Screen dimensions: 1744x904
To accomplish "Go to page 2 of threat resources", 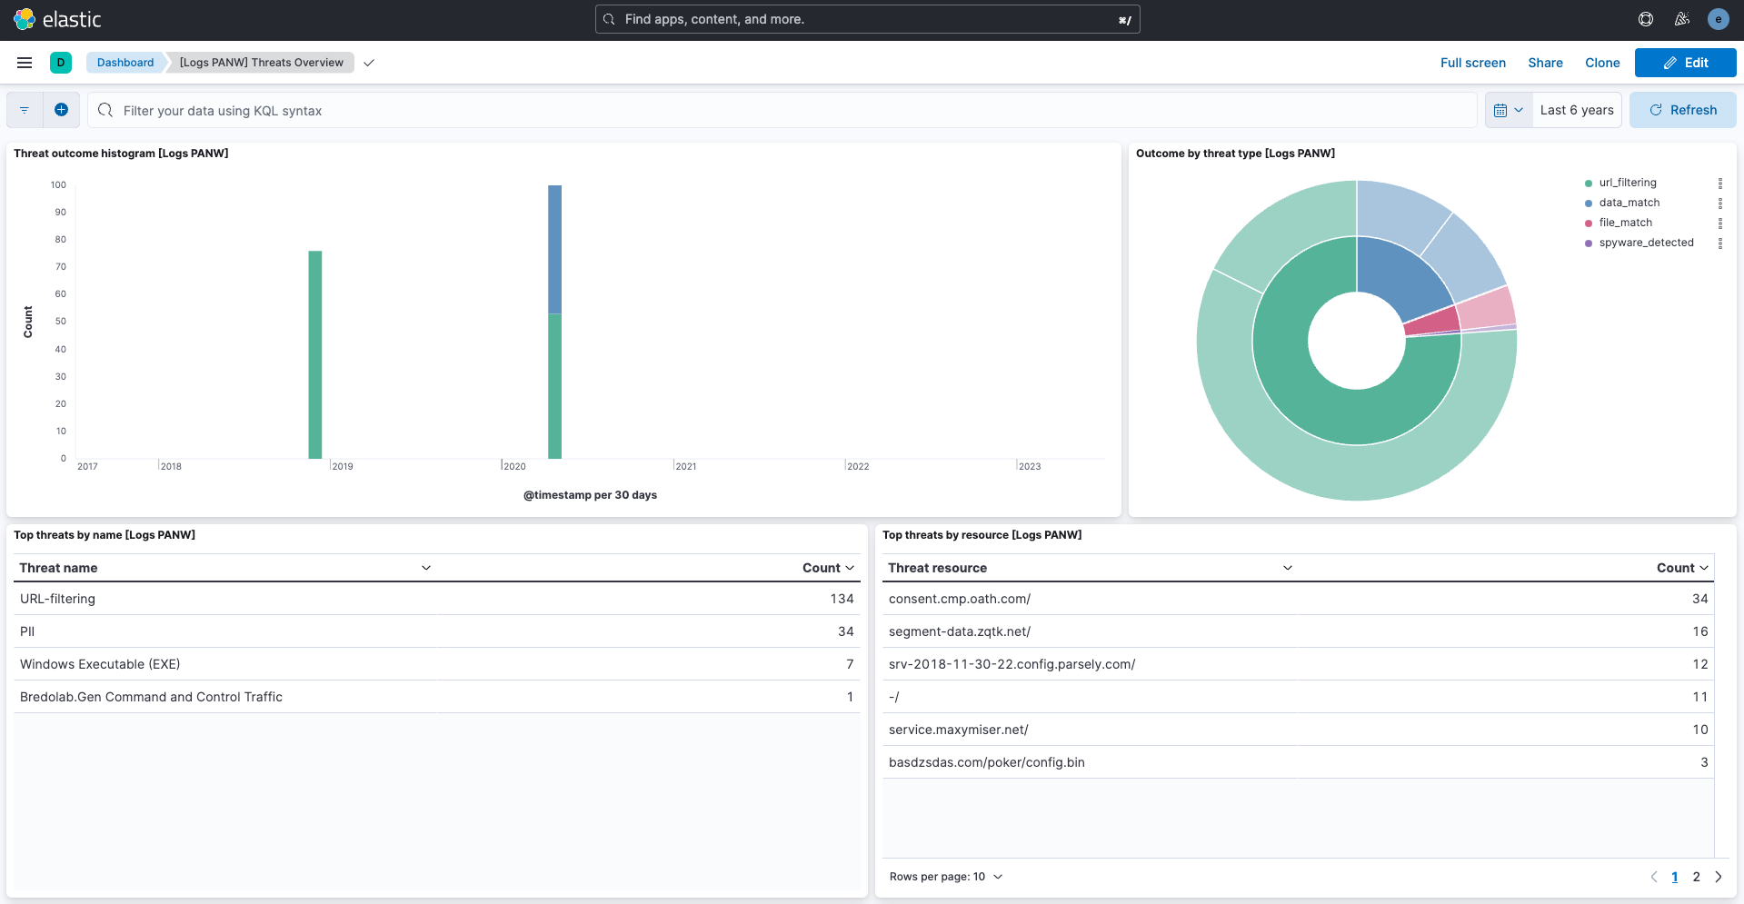I will [1696, 876].
